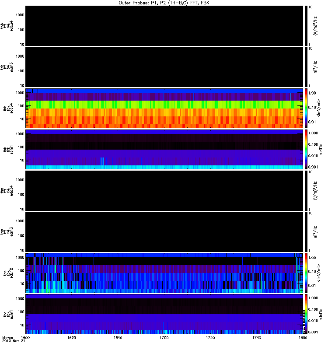Image resolution: width=328 pixels, height=350 pixels.
Task: Click the 1700 time axis label
Action: (164, 338)
